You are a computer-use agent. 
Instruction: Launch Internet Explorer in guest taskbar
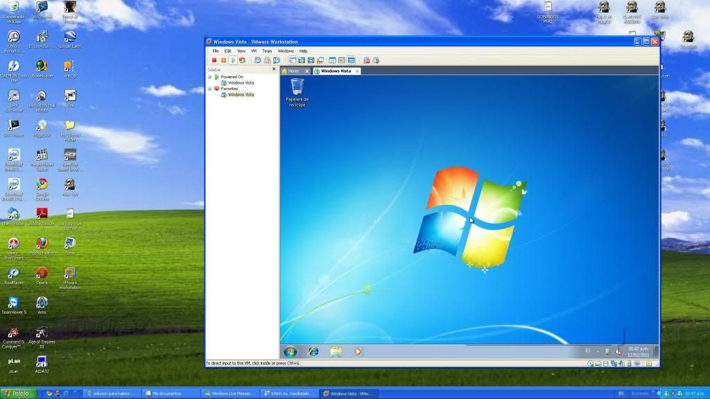tap(313, 351)
